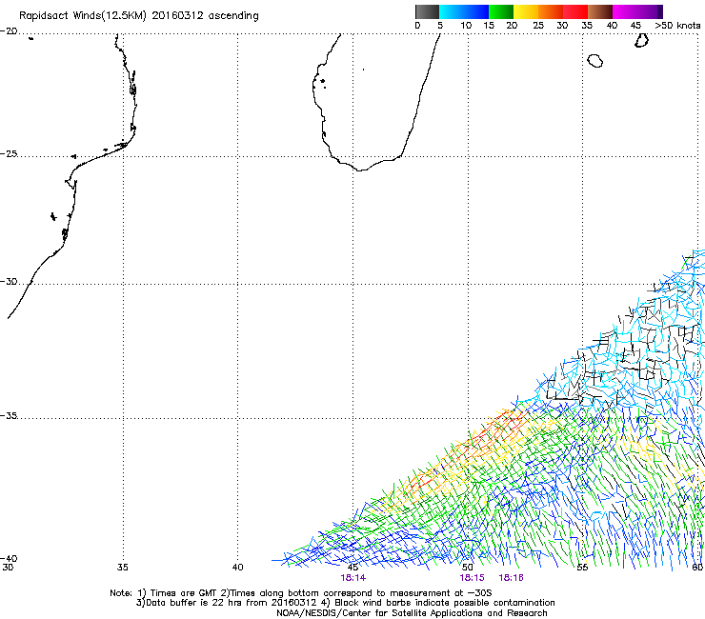Click the title 'Rapidsact Winds(12.5KM) 20160312 ascending'

coord(139,16)
